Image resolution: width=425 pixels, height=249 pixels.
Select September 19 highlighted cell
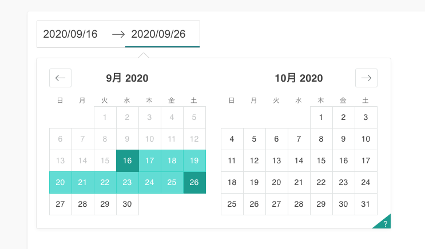point(194,161)
